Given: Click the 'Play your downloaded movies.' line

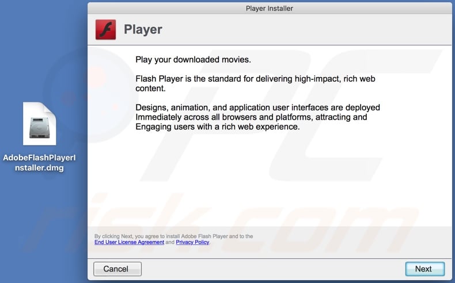Looking at the screenshot, I should pos(193,60).
